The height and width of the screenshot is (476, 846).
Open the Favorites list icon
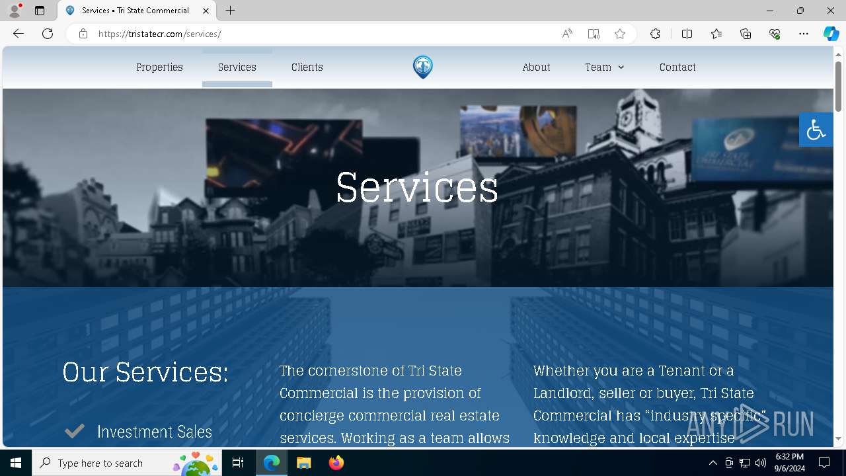coord(716,34)
